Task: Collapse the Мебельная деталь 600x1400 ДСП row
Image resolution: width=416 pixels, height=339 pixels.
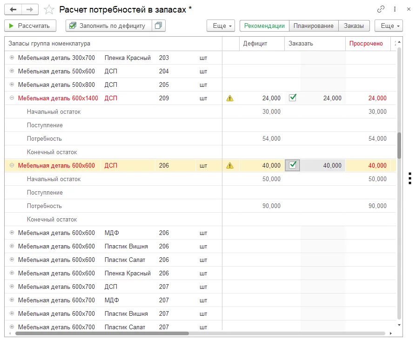Action: click(x=12, y=98)
